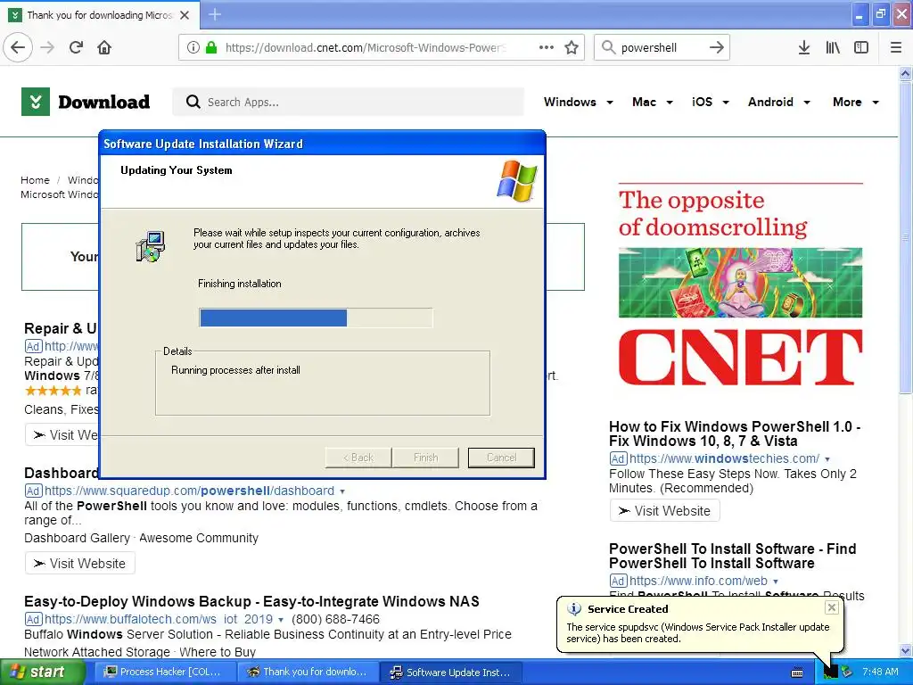Click the Home breadcrumb link
The width and height of the screenshot is (913, 685).
coord(35,180)
